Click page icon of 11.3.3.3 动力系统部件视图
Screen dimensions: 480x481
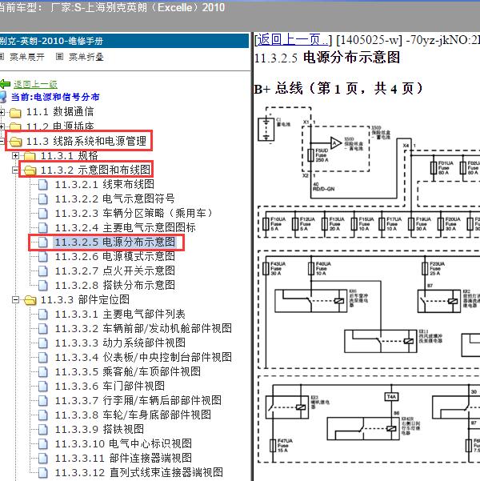[x=43, y=343]
